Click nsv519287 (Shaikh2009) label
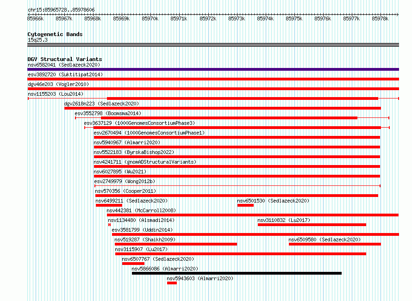 145,240
